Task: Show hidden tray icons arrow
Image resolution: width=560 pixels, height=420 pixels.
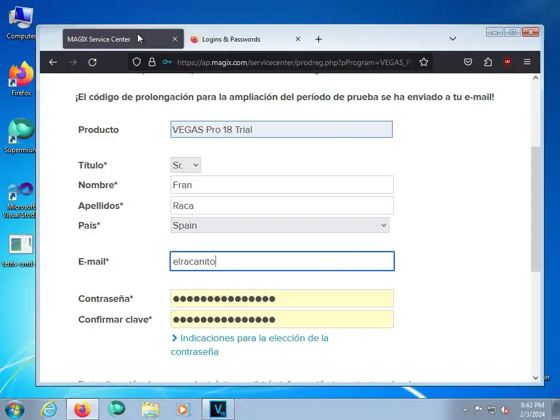Action: click(465, 410)
